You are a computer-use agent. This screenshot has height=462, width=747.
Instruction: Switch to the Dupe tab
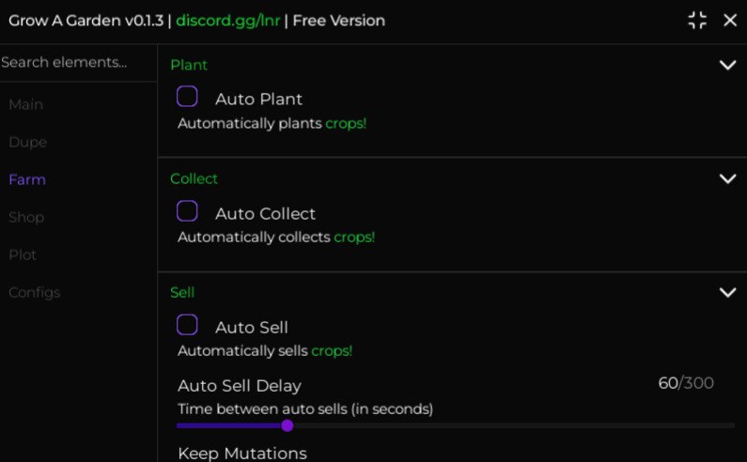[28, 142]
